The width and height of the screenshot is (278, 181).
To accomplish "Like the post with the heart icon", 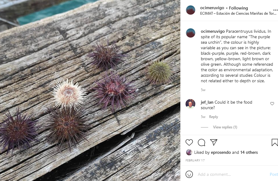I will [189, 142].
